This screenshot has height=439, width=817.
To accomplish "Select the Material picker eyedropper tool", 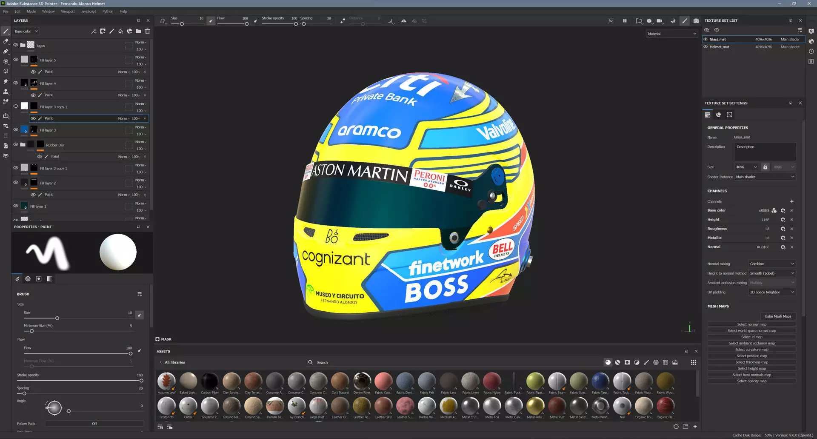I will [x=6, y=102].
